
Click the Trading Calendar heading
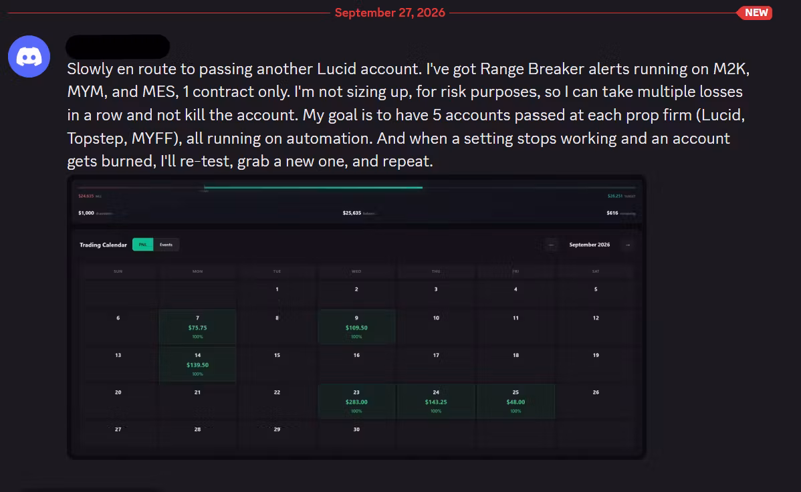103,245
